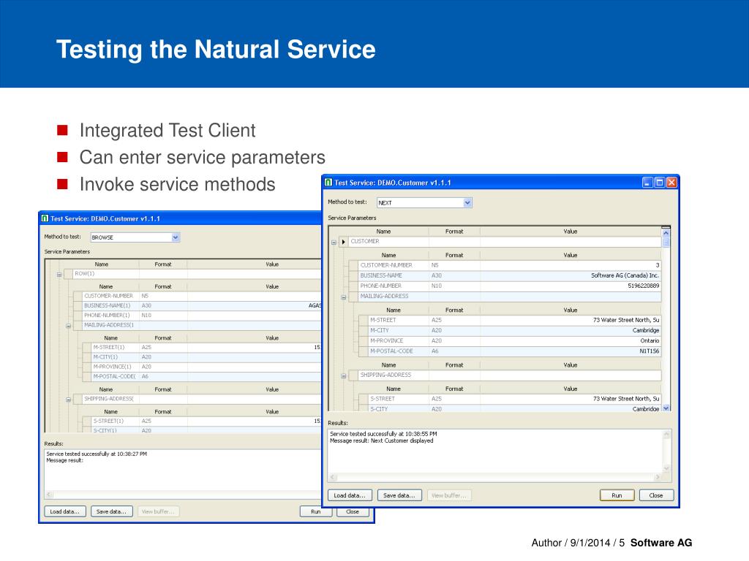Select CUSTOMER-NUMBER value cell showing 3
Viewport: 749px width, 561px height.
point(571,265)
